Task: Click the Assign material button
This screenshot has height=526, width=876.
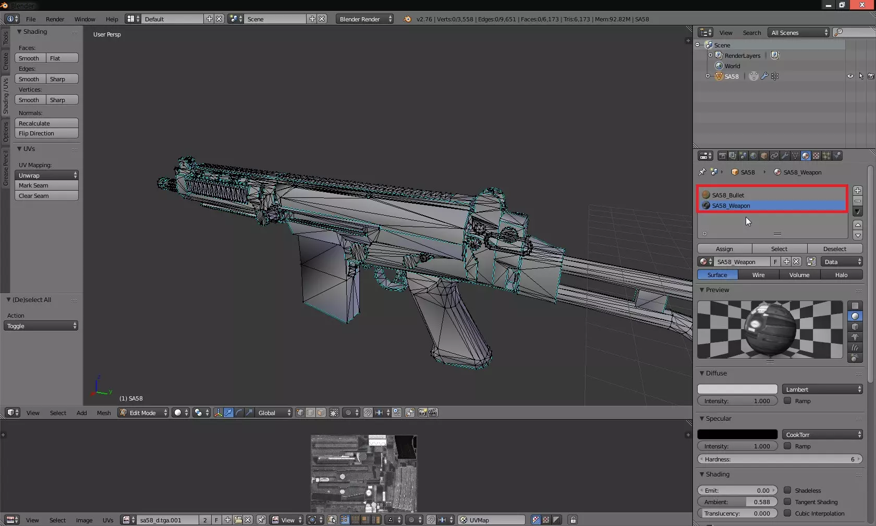Action: 724,248
